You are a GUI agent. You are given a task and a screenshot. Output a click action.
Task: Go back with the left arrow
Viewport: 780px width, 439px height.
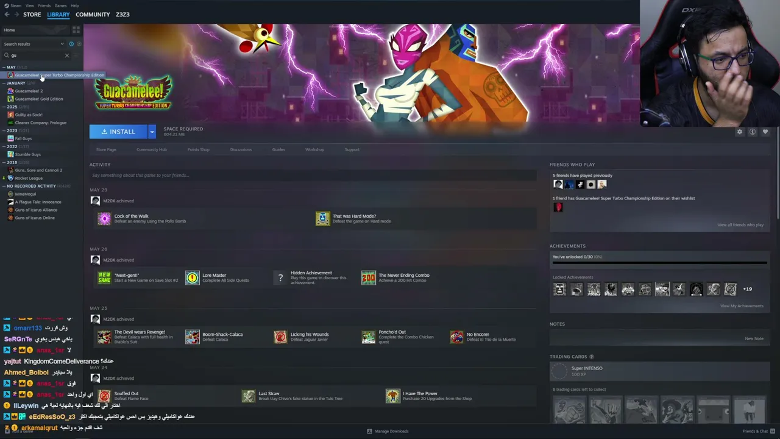[x=7, y=15]
